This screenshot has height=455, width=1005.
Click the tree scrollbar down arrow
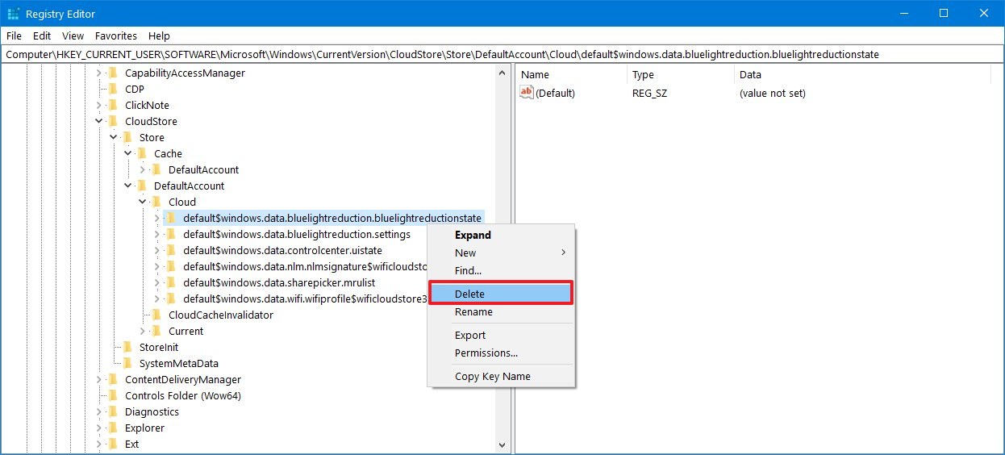502,445
